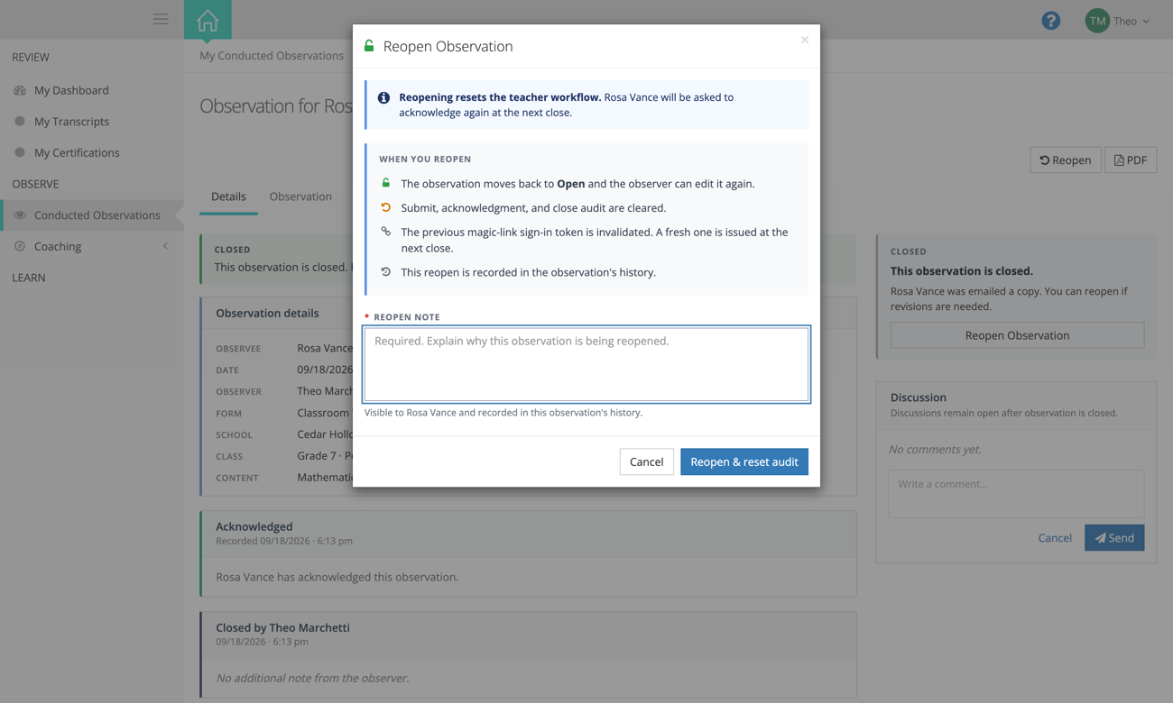Screen dimensions: 1173x703
Task: Confirm with Reopen & reset audit
Action: [x=744, y=461]
